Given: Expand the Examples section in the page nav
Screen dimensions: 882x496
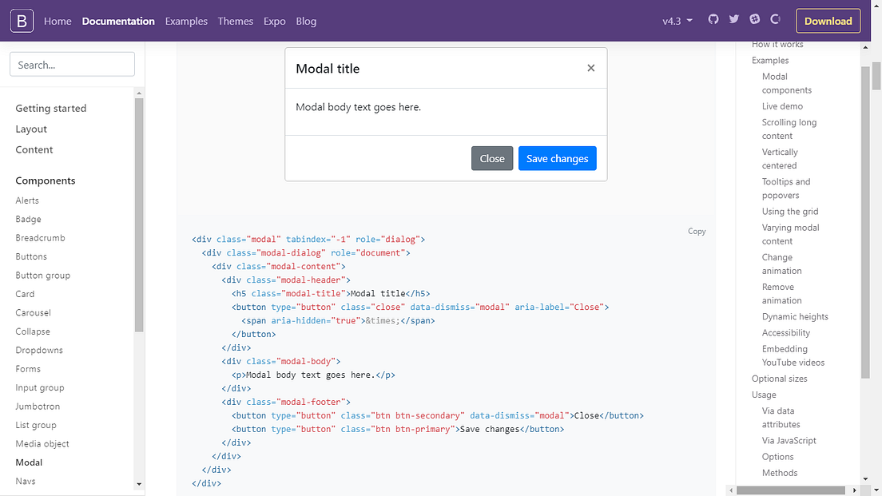Looking at the screenshot, I should point(770,60).
